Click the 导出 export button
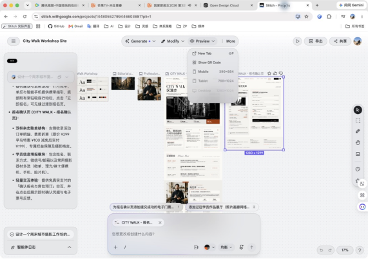Viewport: 368px width, 259px height. tap(315, 41)
